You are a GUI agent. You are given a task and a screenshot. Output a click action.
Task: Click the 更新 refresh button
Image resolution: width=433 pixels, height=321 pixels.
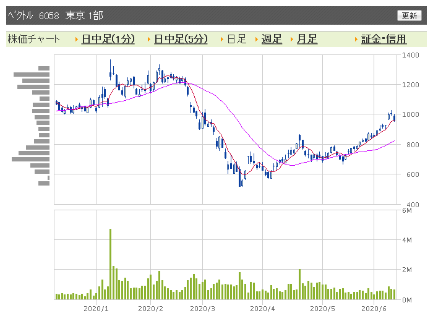[x=409, y=15]
